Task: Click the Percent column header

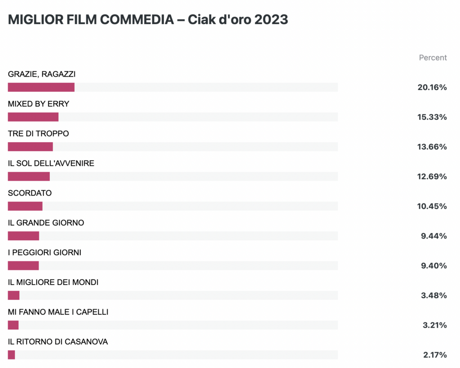Action: coord(433,58)
